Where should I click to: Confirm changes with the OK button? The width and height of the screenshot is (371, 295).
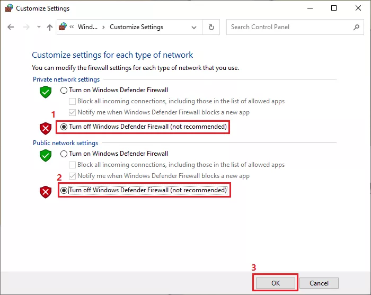(276, 283)
